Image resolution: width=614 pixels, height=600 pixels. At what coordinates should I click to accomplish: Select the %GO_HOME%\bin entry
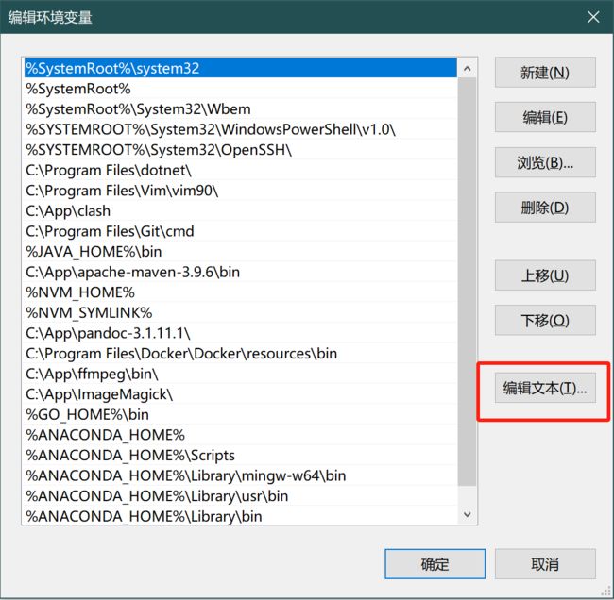pos(240,414)
